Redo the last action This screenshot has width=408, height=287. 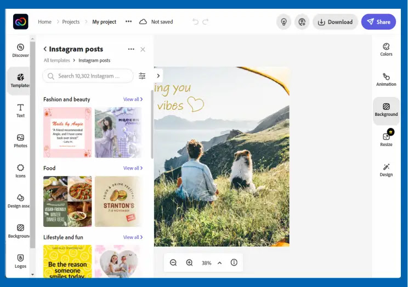coord(205,21)
